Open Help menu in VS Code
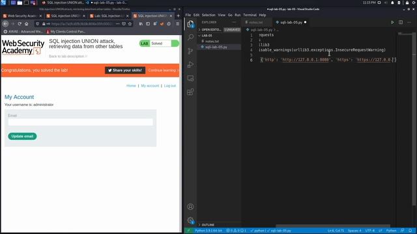Screen dimensions: 417x234 tap(262, 15)
